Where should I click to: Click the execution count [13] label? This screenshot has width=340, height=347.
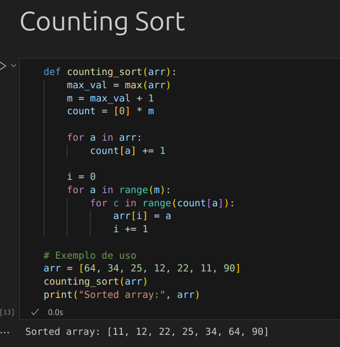coord(7,312)
